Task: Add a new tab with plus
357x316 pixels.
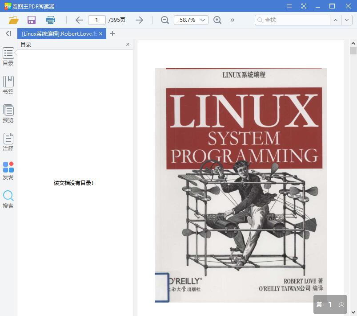Action: pyautogui.click(x=112, y=33)
